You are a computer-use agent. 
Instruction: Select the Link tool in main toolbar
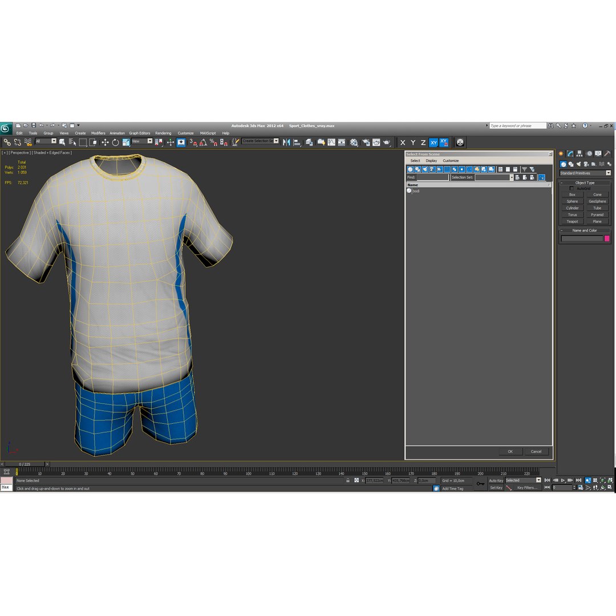pyautogui.click(x=7, y=142)
